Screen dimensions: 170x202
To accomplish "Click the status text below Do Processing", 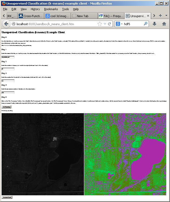I will tap(7, 111).
